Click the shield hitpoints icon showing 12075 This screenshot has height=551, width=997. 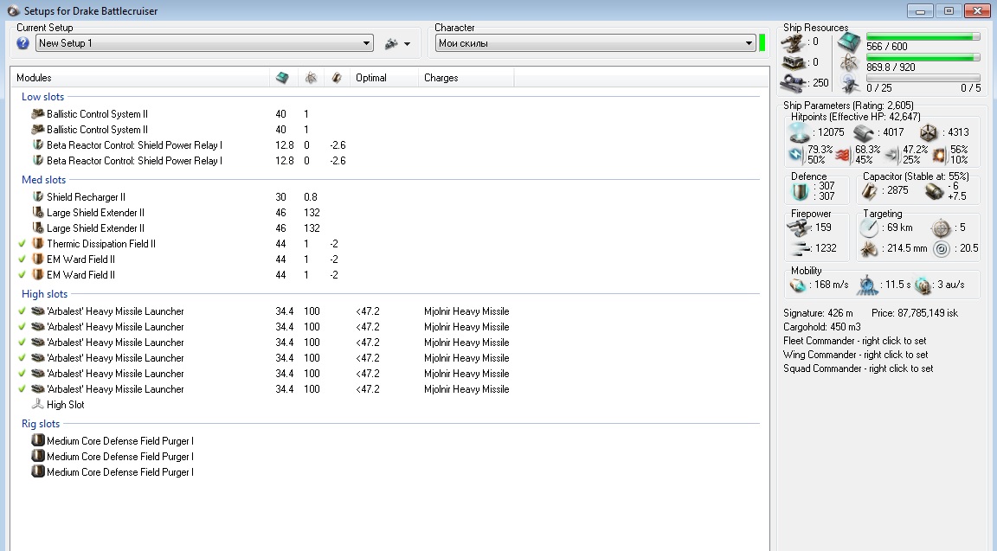tap(800, 132)
